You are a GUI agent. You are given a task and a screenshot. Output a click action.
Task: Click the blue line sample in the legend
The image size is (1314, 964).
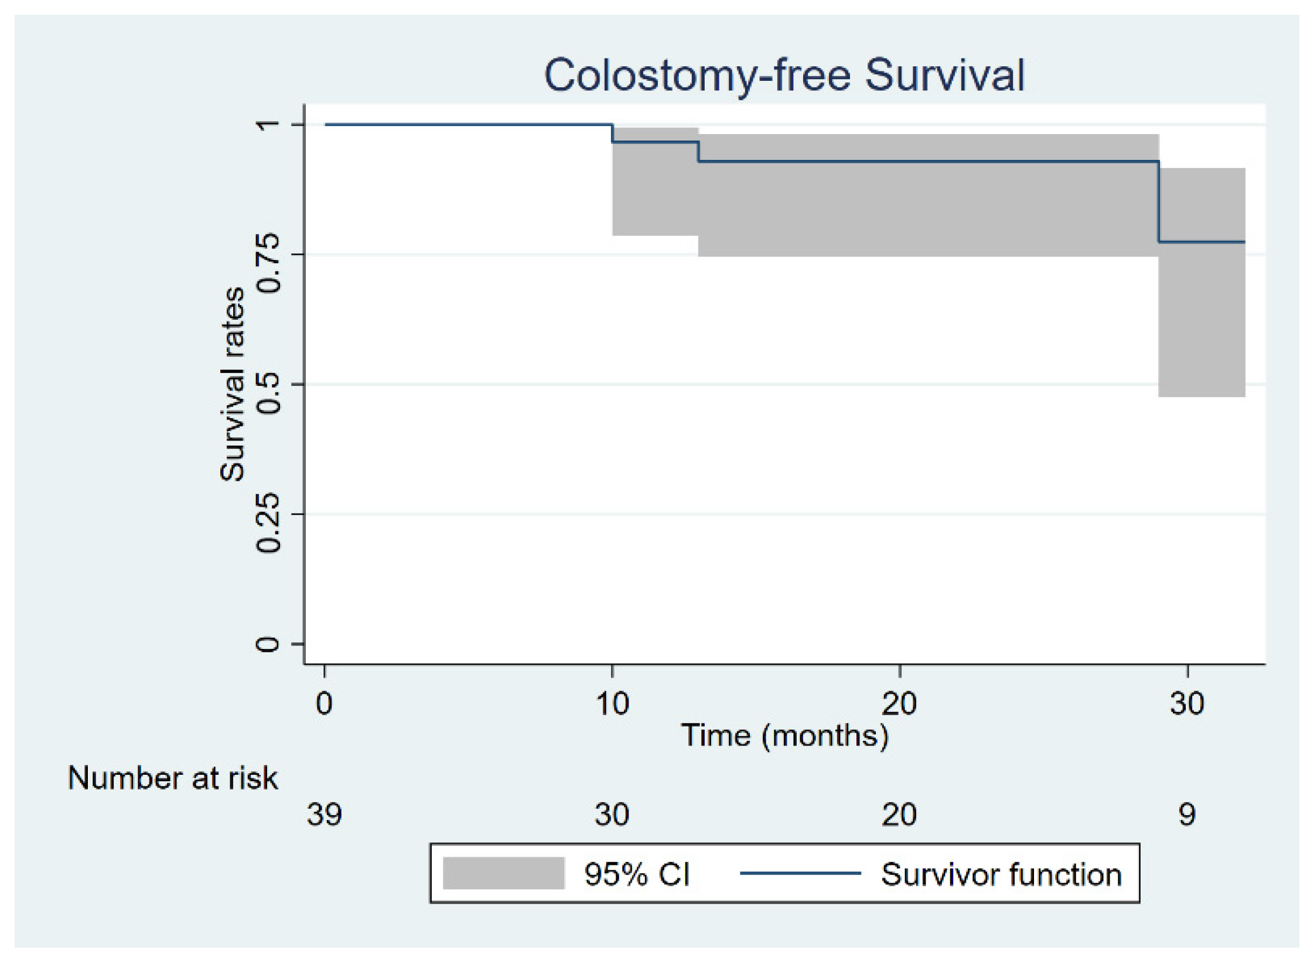point(800,873)
